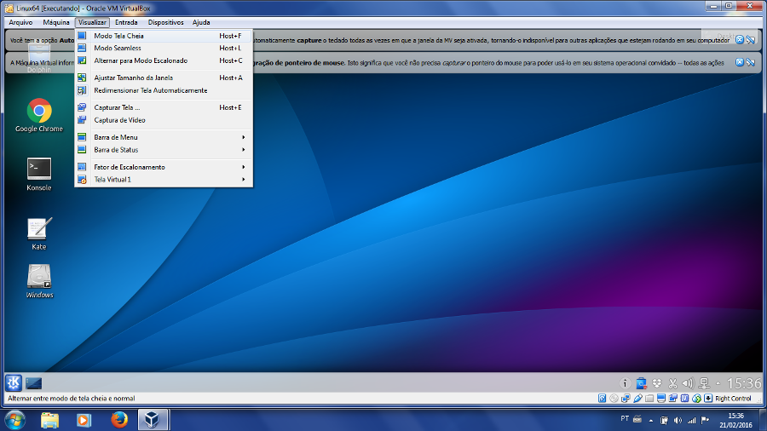The height and width of the screenshot is (431, 767).
Task: Open Windows Explorer from taskbar
Action: pos(50,420)
